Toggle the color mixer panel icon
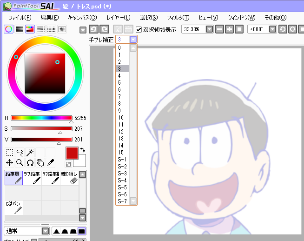The image size is (304, 241). [40, 29]
